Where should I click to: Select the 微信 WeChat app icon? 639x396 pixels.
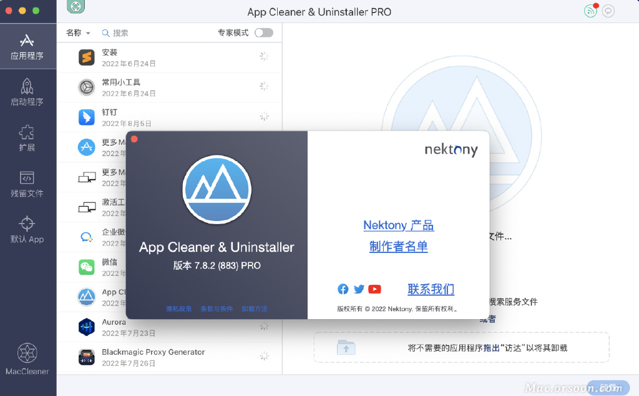click(86, 267)
